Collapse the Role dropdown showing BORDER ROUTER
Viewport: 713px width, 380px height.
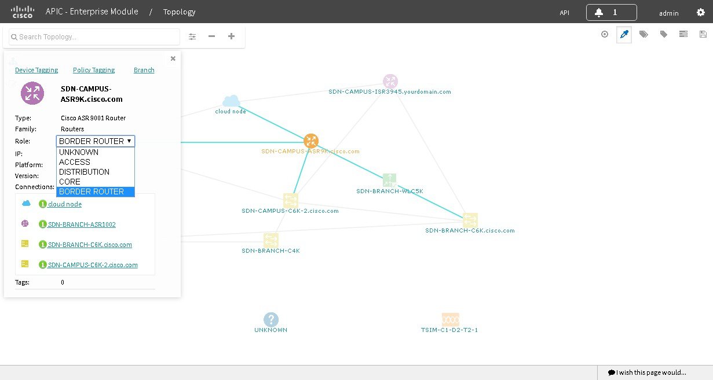click(96, 141)
